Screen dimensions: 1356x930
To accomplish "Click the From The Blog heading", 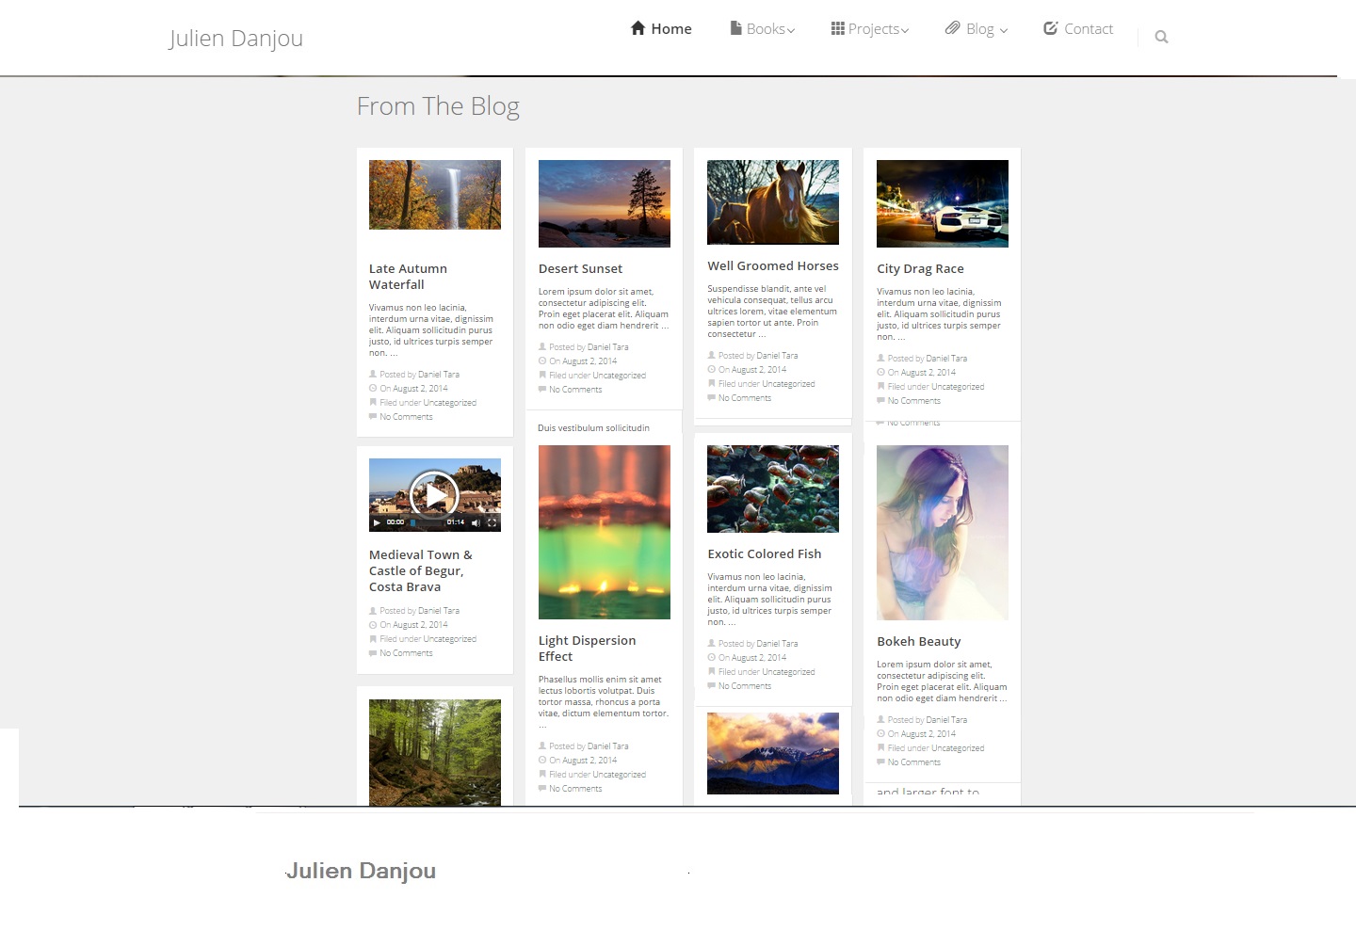I will click(x=438, y=106).
